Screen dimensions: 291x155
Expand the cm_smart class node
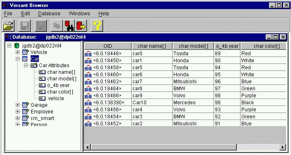[17, 118]
